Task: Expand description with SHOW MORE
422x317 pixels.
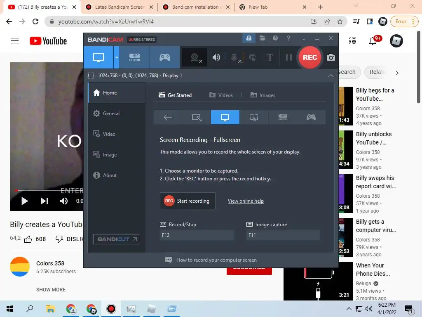Action: 51,290
